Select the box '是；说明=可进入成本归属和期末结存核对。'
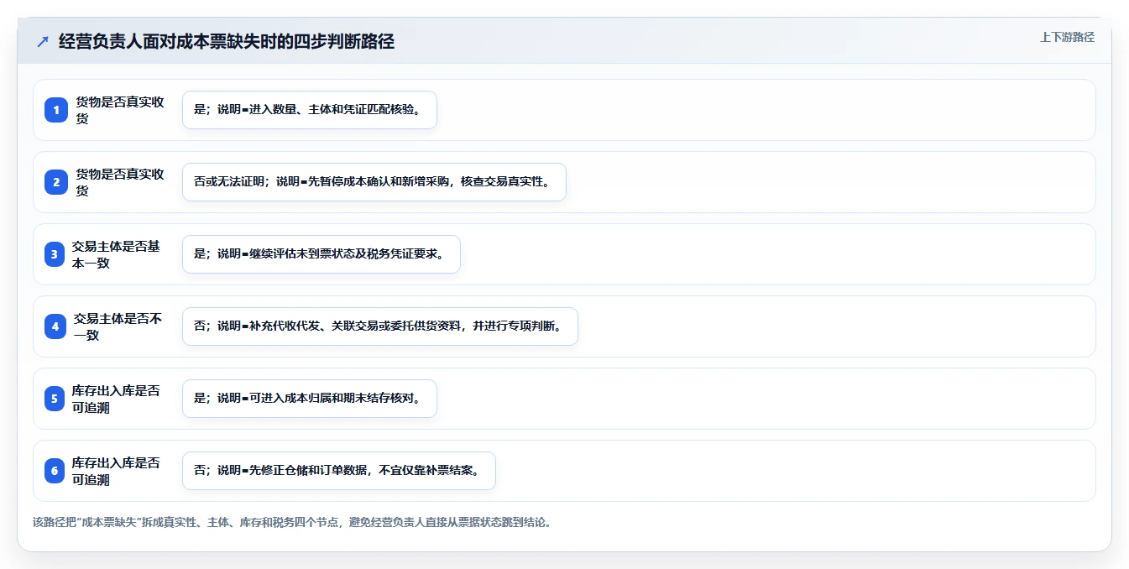The height and width of the screenshot is (569, 1129). (310, 399)
